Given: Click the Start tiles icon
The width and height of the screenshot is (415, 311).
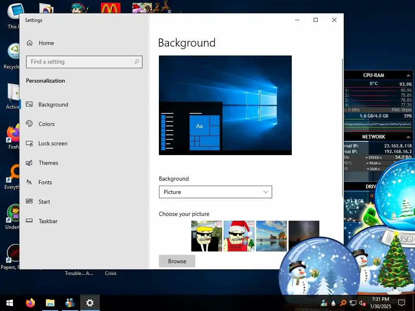Looking at the screenshot, I should pyautogui.click(x=29, y=201).
